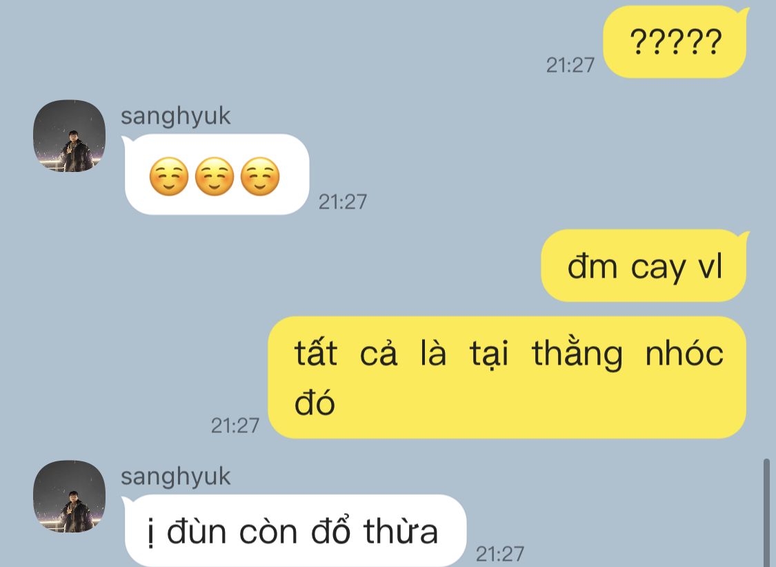
Task: Tap the 21:27 timestamp beside '?????'
Action: (570, 66)
